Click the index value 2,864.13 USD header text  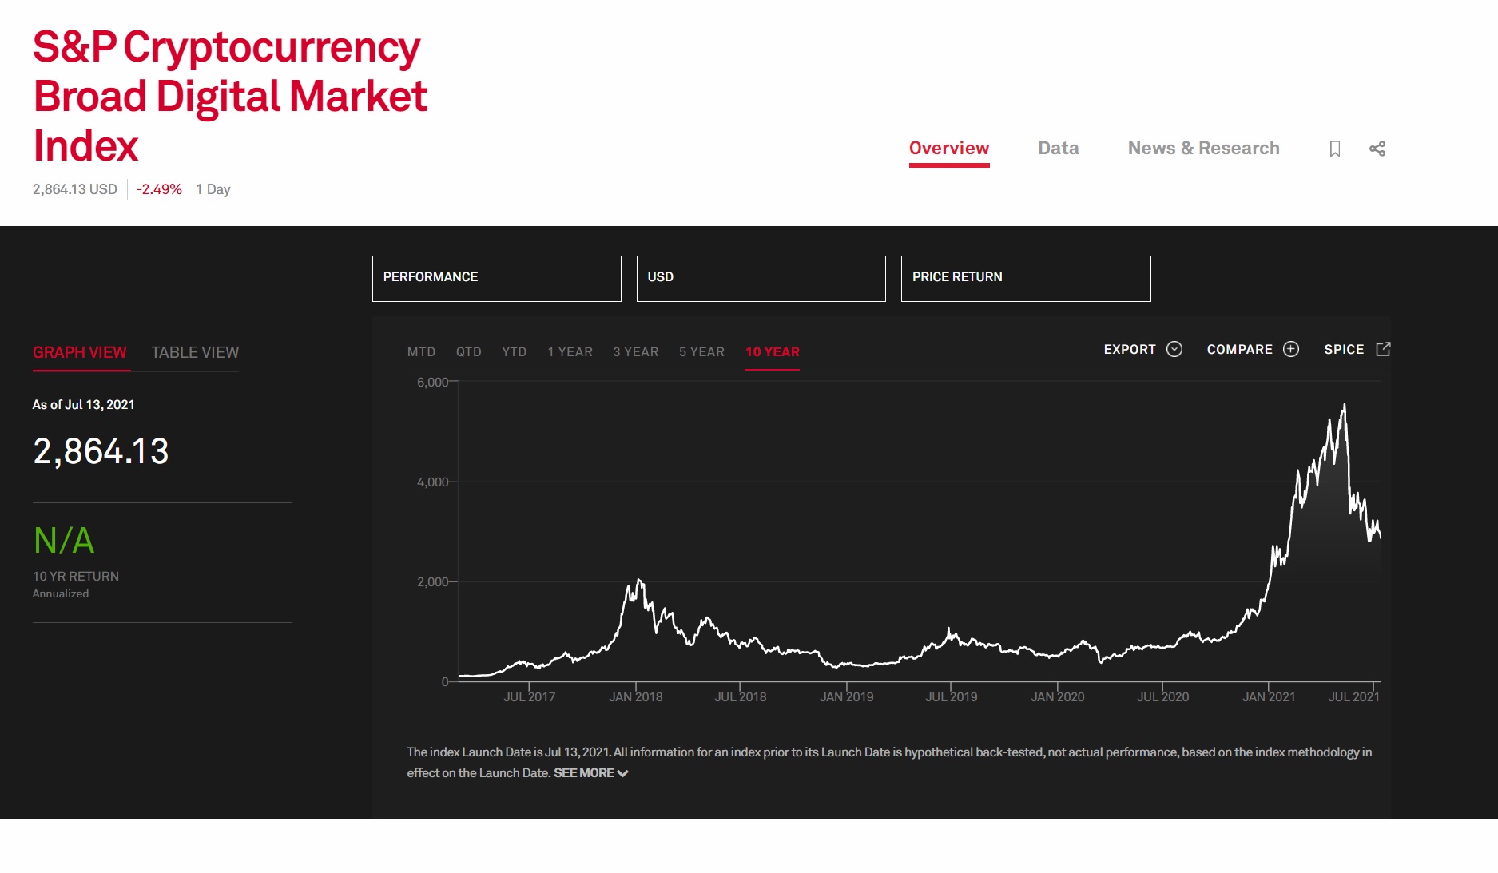[x=75, y=189]
